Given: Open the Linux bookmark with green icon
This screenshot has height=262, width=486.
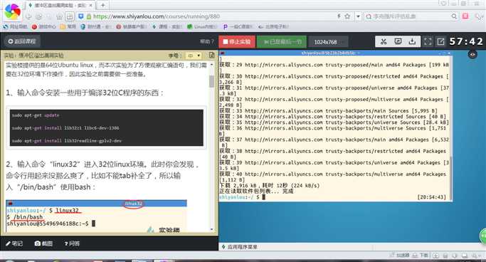Looking at the screenshot, I should click(202, 26).
